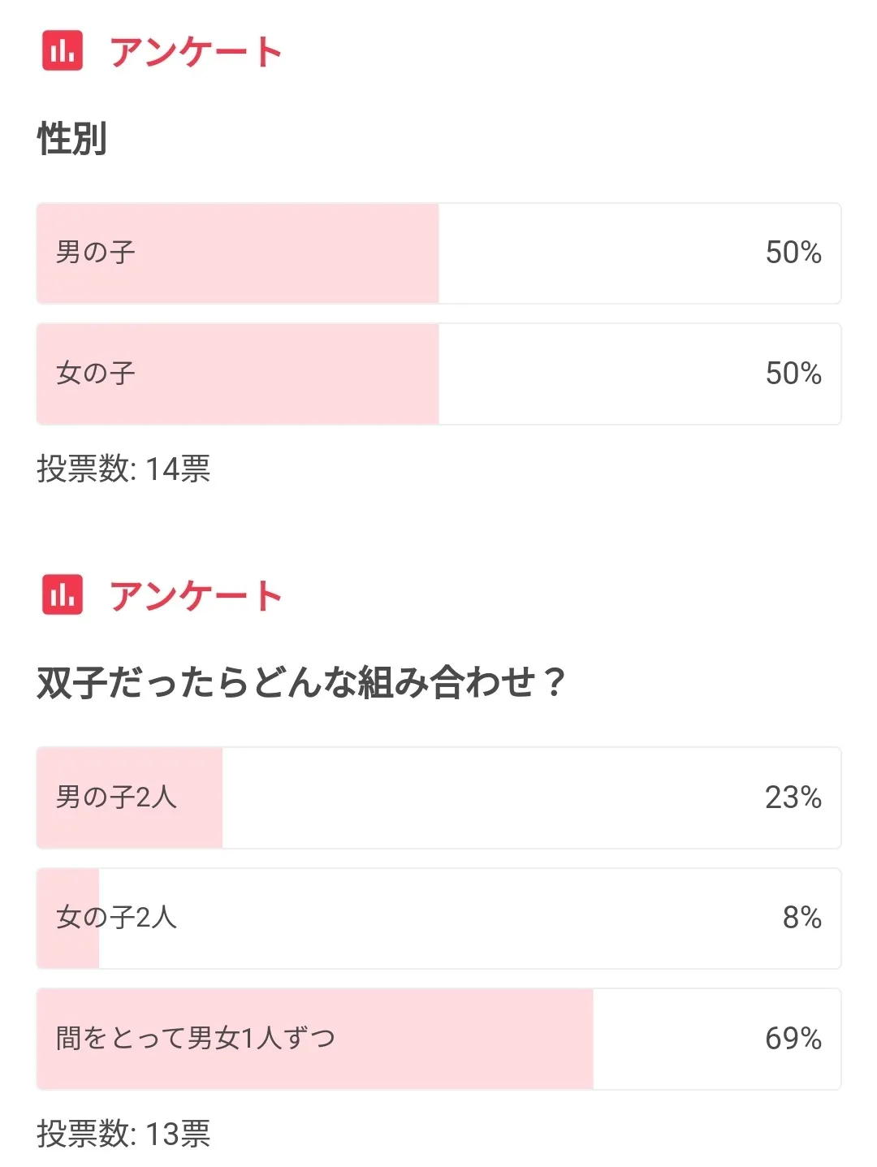The width and height of the screenshot is (877, 1167).
Task: Click the 23% result percentage
Action: coord(793,797)
